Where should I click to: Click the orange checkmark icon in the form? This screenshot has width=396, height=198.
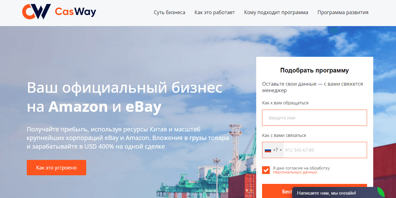click(x=266, y=170)
